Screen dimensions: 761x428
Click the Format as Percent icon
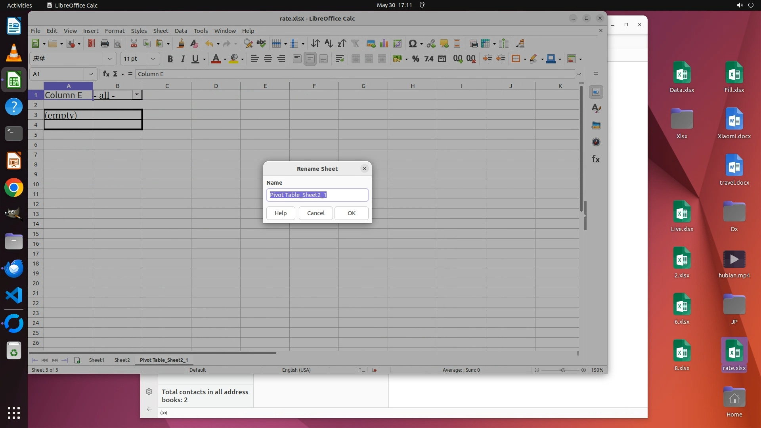tap(415, 59)
